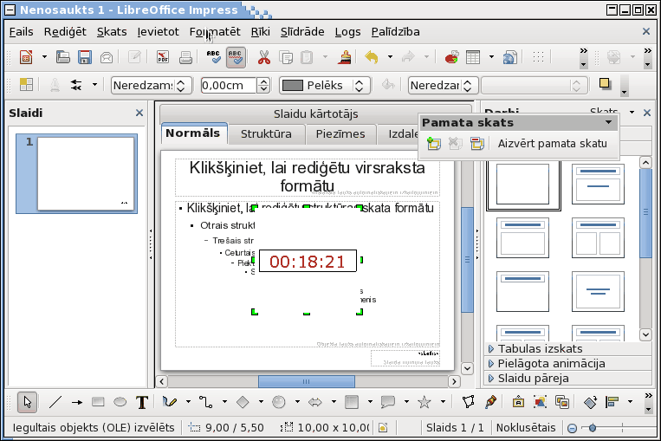
Task: Click the zoom out minus icon
Action: click(x=572, y=428)
